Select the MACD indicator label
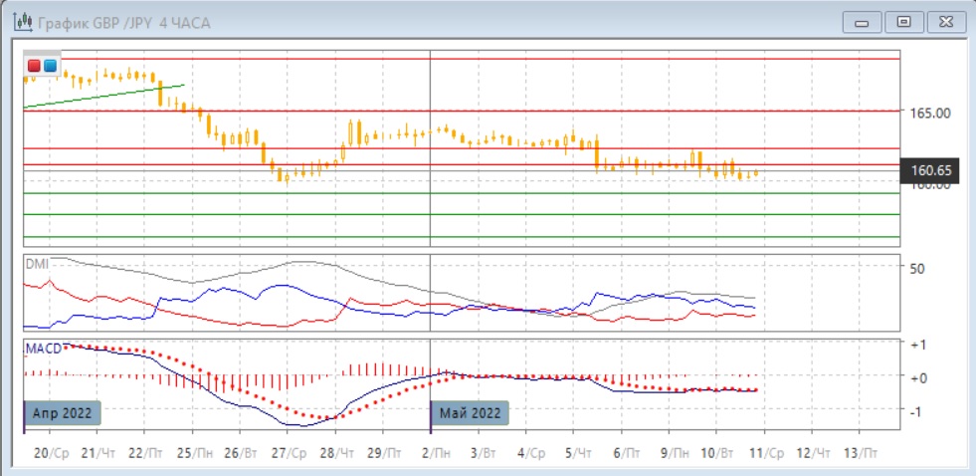976x476 pixels. (43, 347)
